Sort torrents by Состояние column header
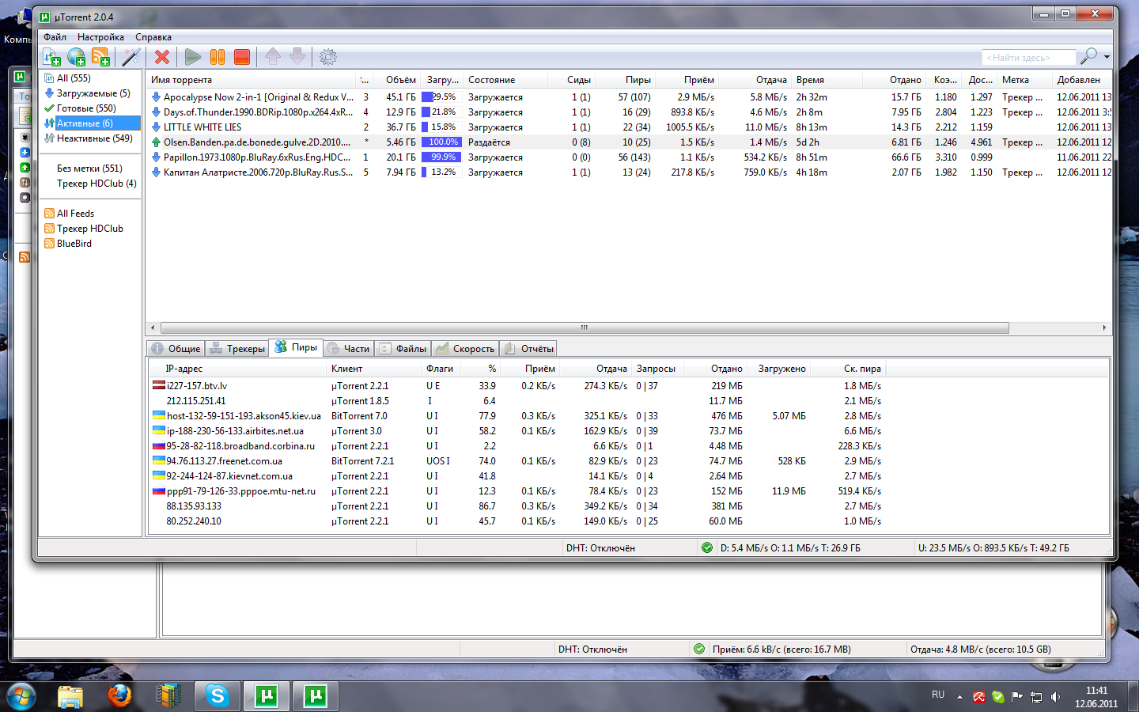Viewport: 1139px width, 712px height. point(506,80)
